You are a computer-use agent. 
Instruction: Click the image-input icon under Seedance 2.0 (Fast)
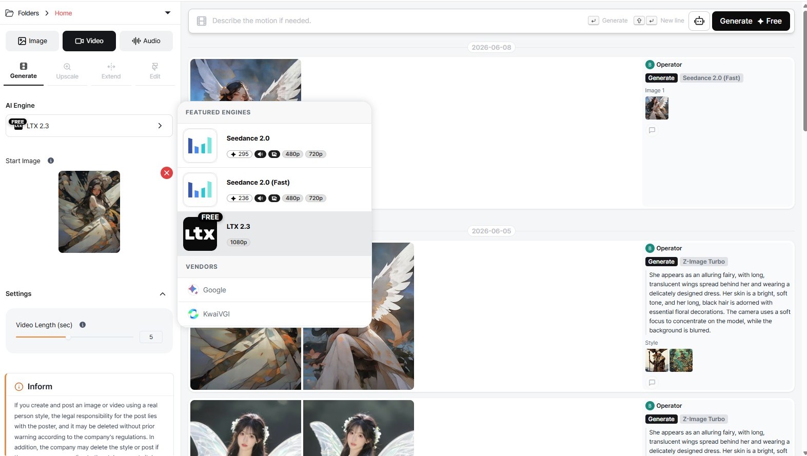point(274,199)
